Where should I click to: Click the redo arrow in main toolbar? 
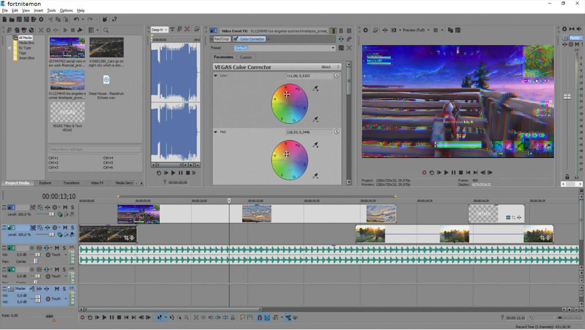click(x=90, y=19)
